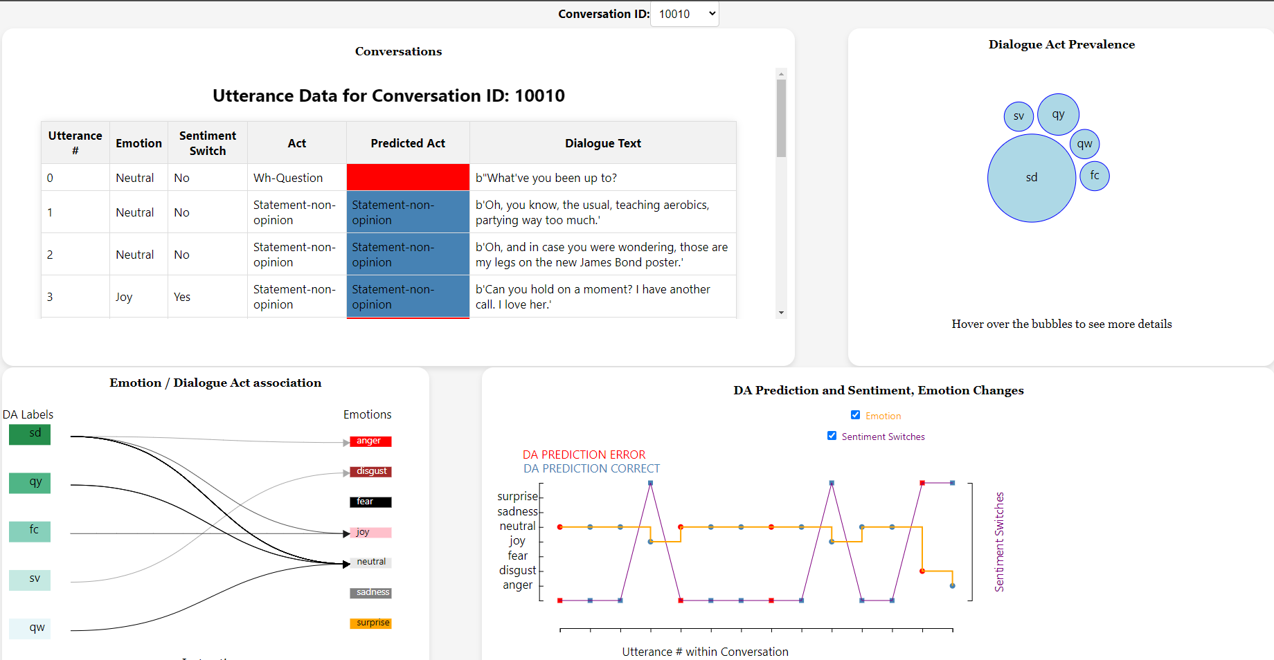1274x660 pixels.
Task: Click the 'Hover over the bubbles' hint text
Action: [1061, 324]
